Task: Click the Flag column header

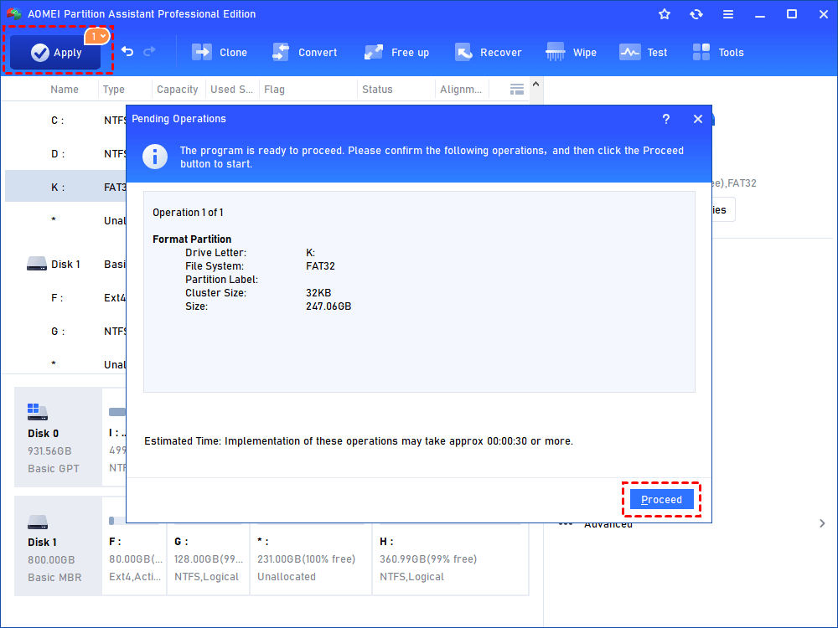Action: [x=274, y=90]
